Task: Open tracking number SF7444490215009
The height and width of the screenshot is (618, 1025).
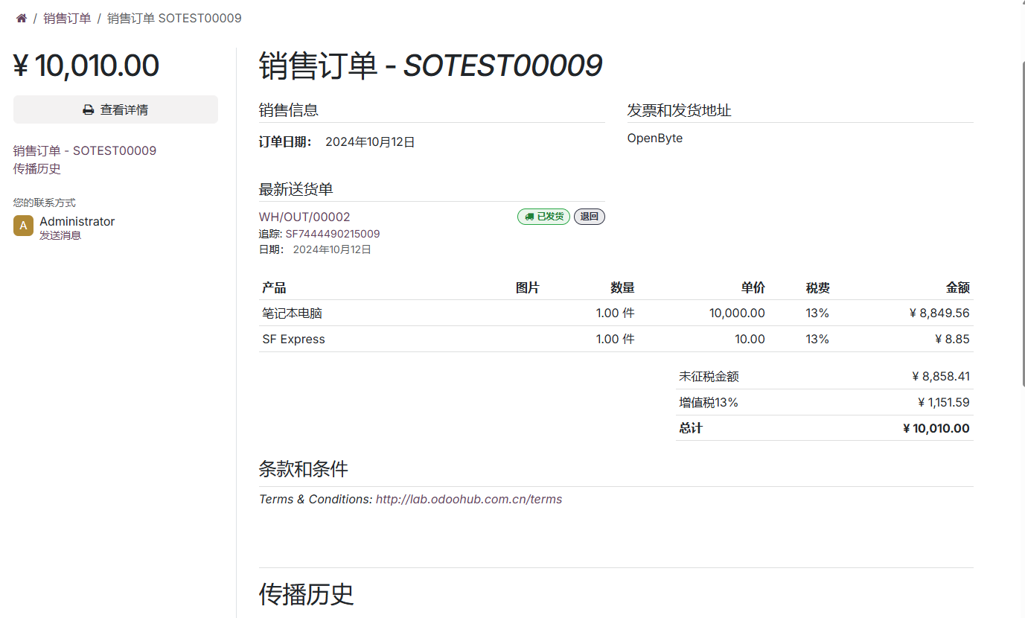Action: [x=333, y=234]
